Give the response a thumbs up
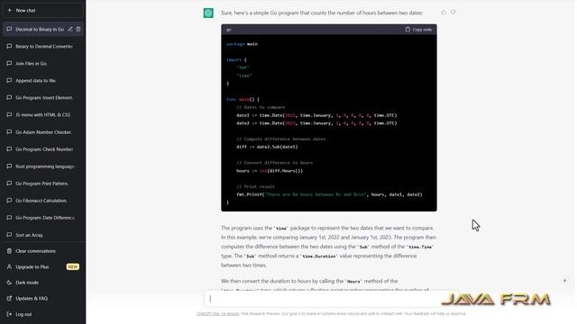 coord(444,12)
